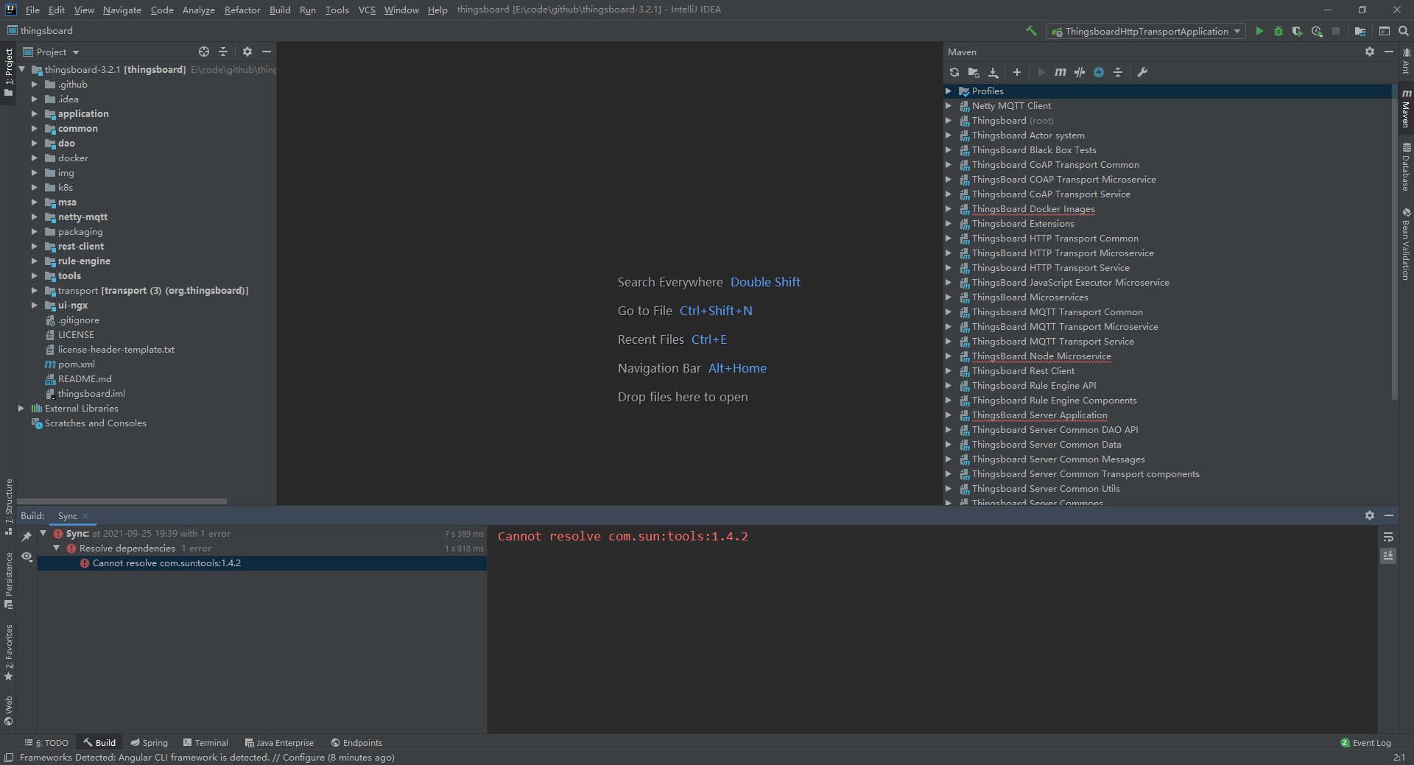Viewport: 1414px width, 765px height.
Task: Click the Build Project hammer icon
Action: pos(1031,31)
